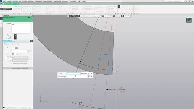Click the 5° angle dimension label

[121, 88]
